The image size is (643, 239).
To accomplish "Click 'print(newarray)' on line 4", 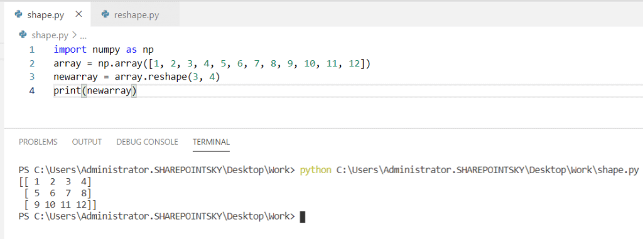I will pos(95,90).
